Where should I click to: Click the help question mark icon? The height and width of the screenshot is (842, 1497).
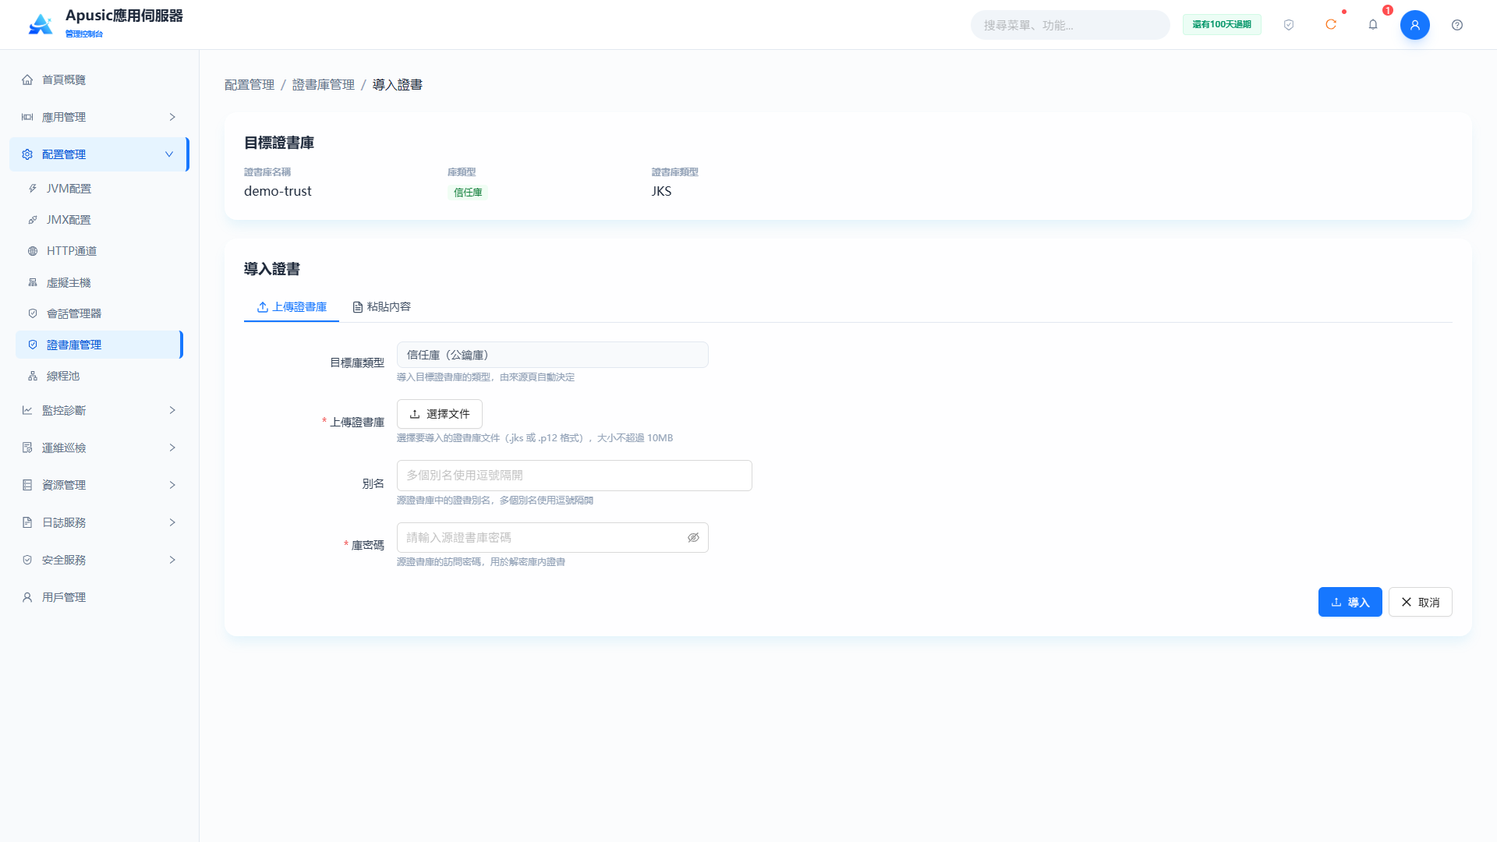point(1457,25)
